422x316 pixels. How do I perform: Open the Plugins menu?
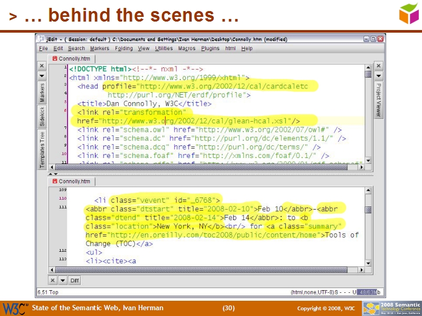[x=210, y=48]
